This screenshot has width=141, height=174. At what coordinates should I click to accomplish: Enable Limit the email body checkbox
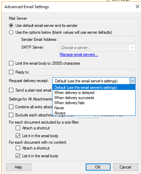[x=11, y=63]
